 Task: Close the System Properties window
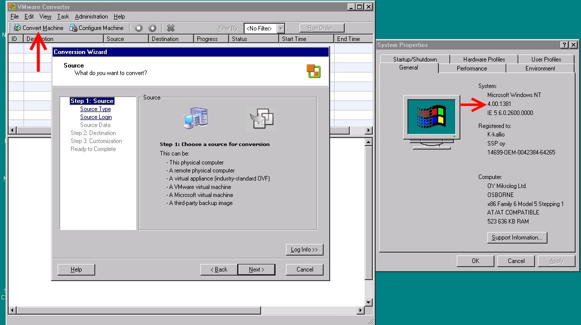point(573,44)
